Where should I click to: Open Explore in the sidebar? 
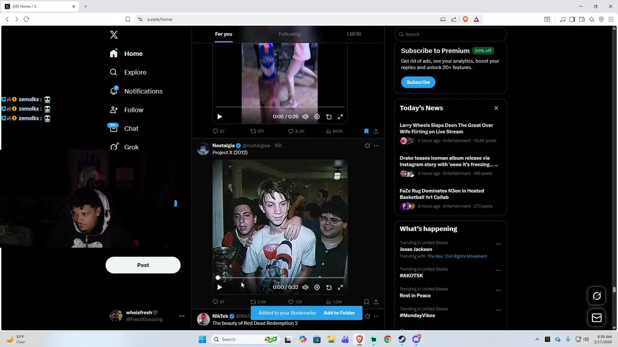pos(128,72)
